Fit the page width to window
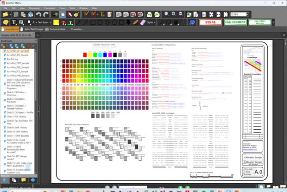The image size is (287, 192). (219, 15)
